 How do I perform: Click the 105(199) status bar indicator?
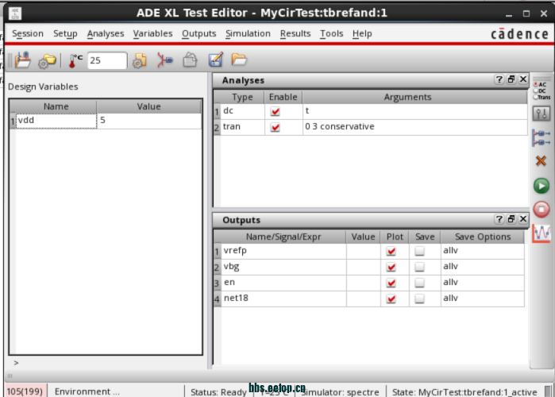25,391
